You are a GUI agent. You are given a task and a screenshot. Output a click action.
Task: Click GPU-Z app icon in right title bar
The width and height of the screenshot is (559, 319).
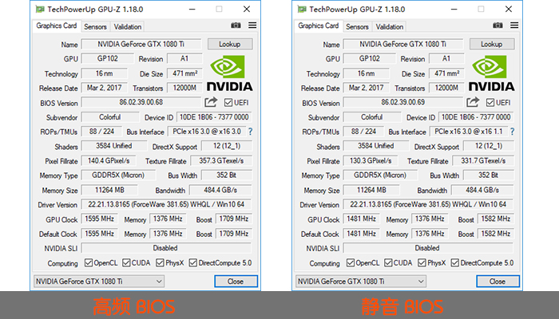pos(302,10)
